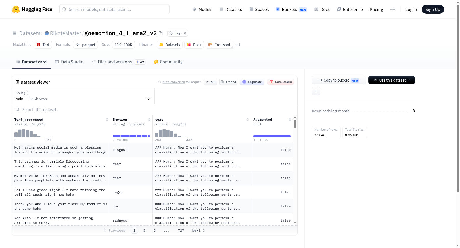Click the API button in Dataset Viewer
460x248 pixels.
tap(210, 82)
